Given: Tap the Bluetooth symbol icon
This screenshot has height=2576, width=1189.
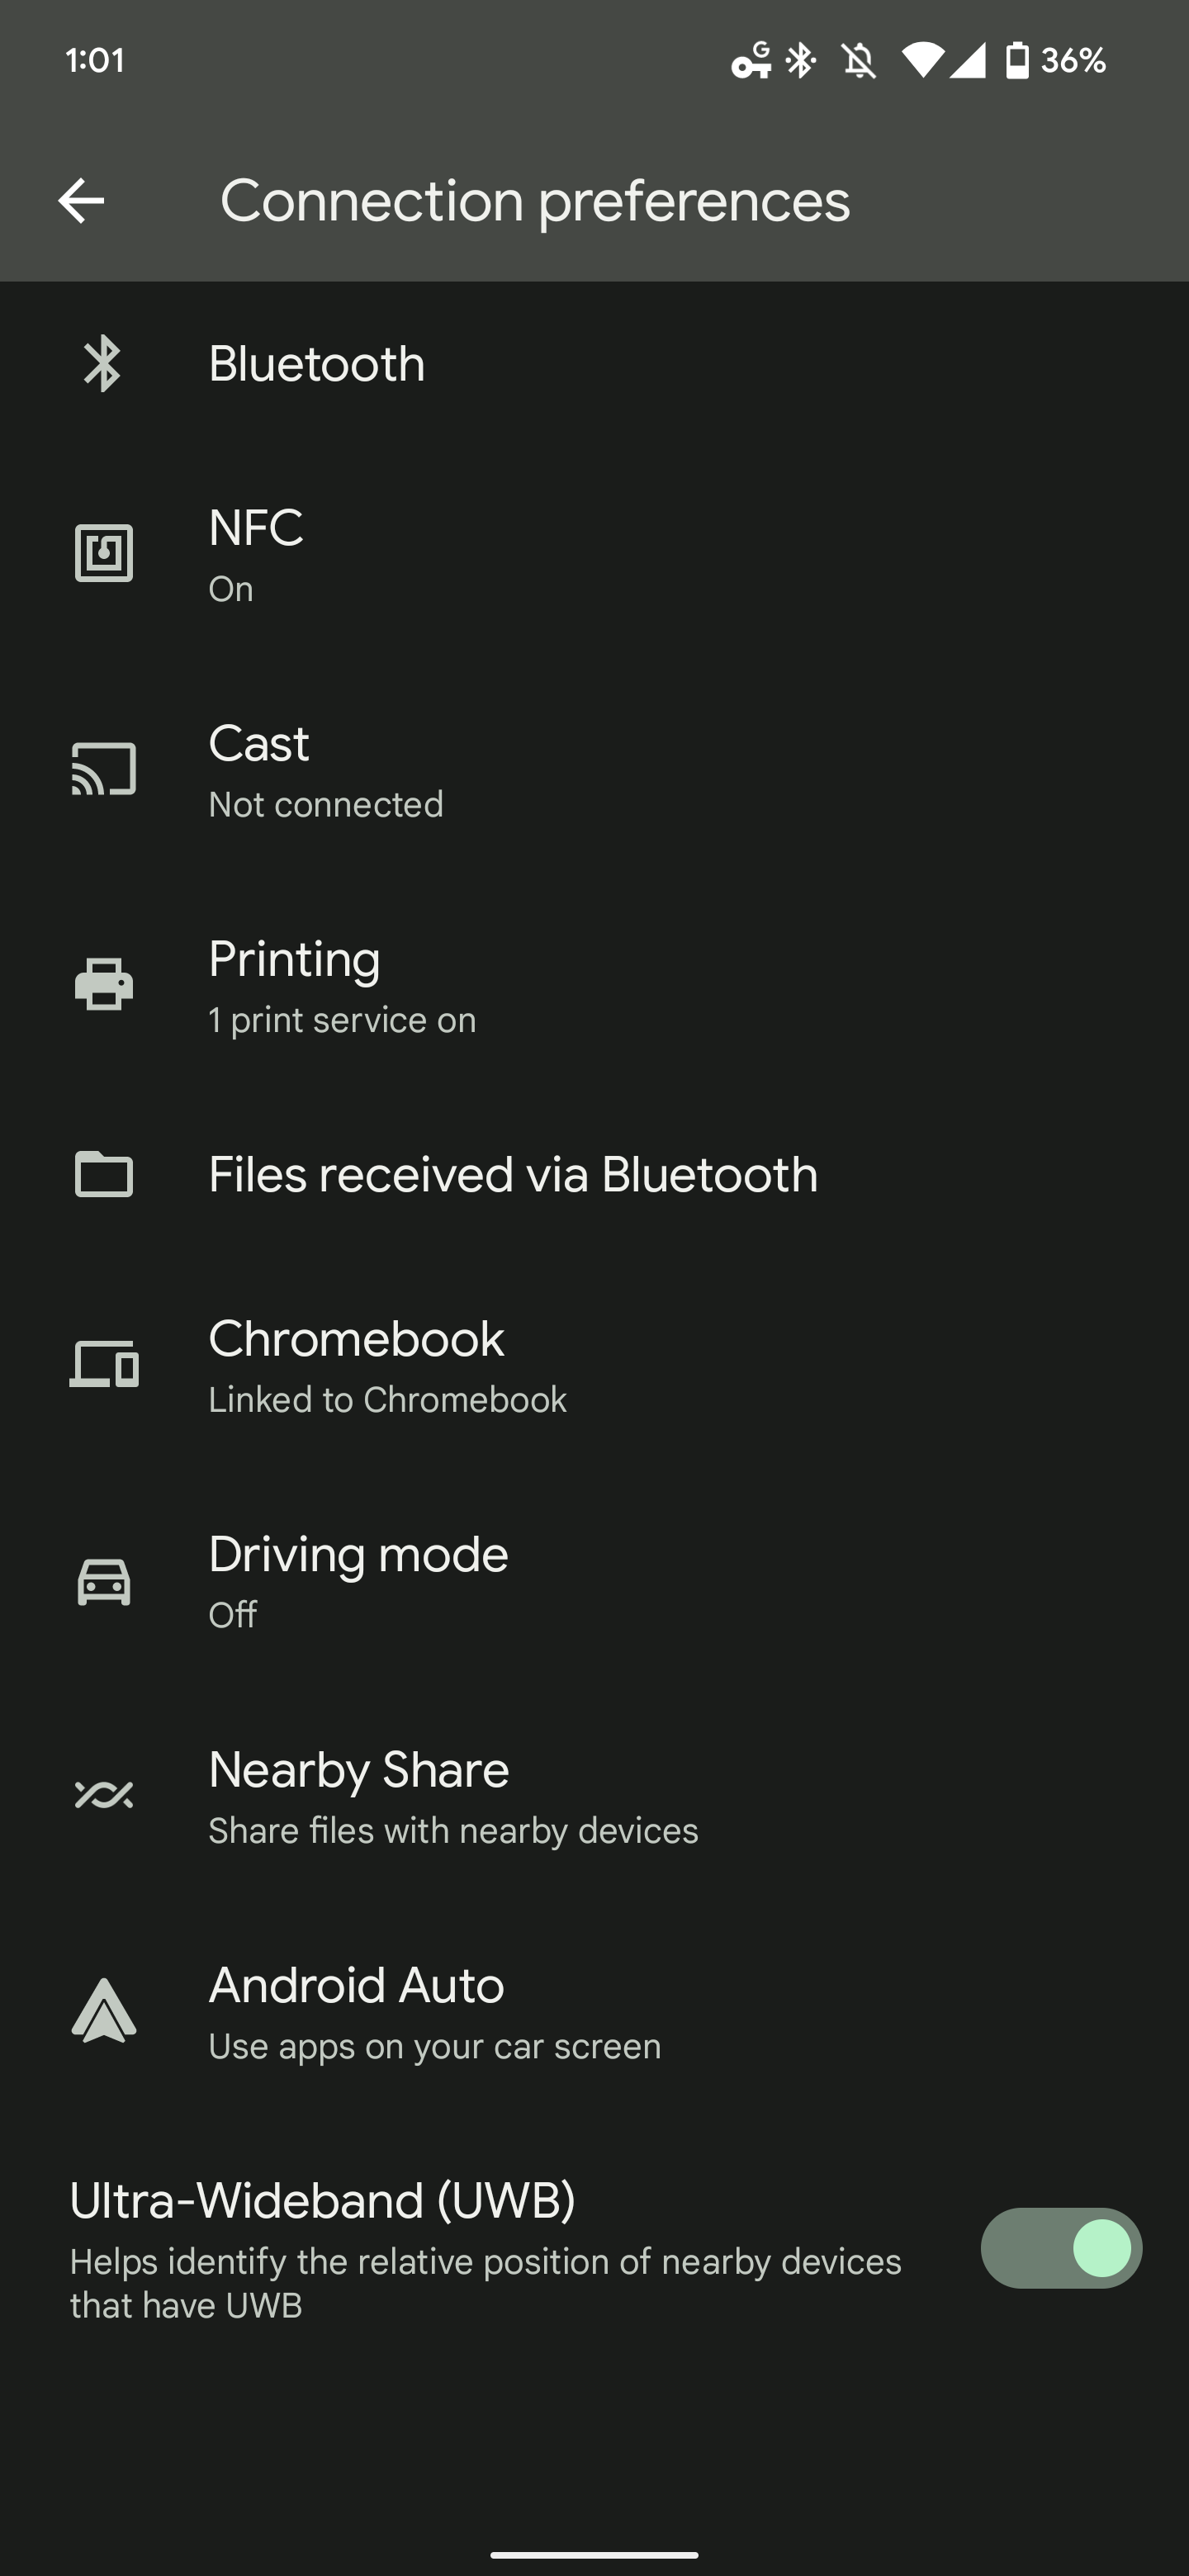Looking at the screenshot, I should 103,364.
